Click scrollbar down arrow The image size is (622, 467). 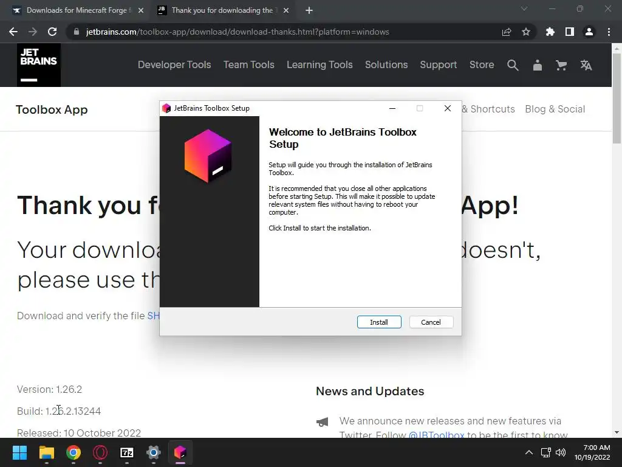click(x=617, y=432)
